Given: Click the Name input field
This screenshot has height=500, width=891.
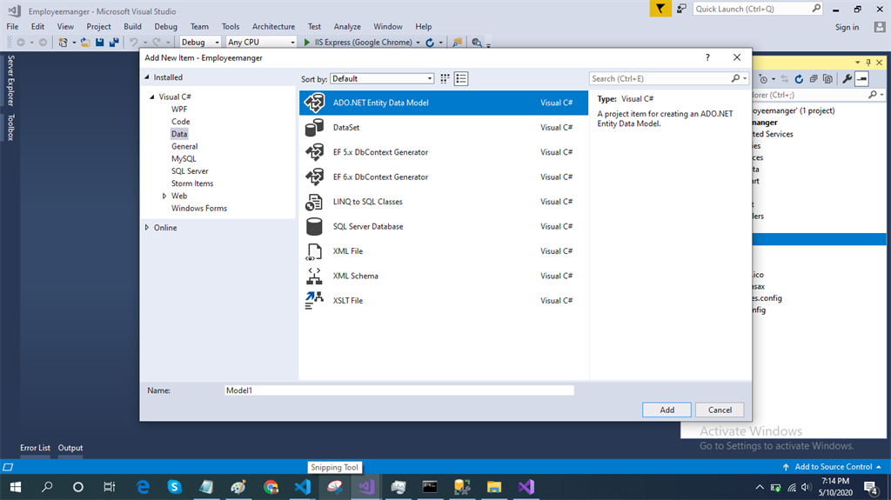Looking at the screenshot, I should point(399,391).
